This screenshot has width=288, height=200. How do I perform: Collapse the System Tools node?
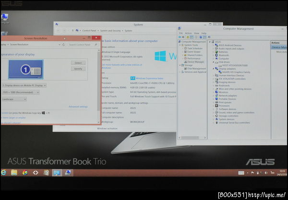point(180,45)
